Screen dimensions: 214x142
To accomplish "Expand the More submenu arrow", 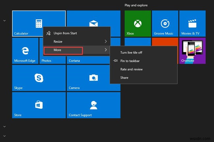I will click(x=106, y=50).
